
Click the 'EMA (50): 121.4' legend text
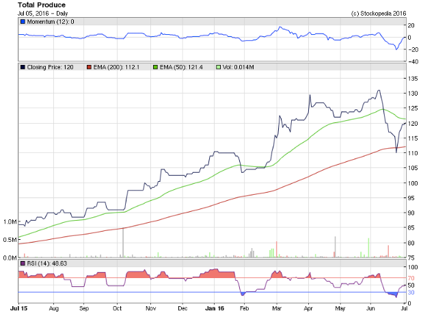click(181, 67)
